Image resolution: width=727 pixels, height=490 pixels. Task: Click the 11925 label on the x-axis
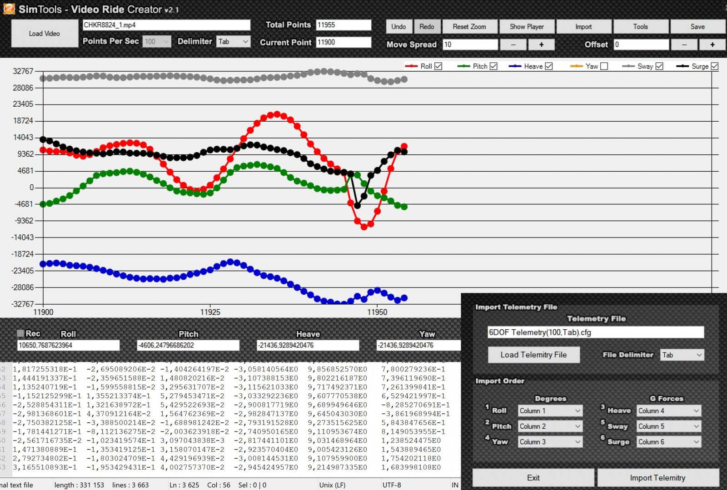210,312
